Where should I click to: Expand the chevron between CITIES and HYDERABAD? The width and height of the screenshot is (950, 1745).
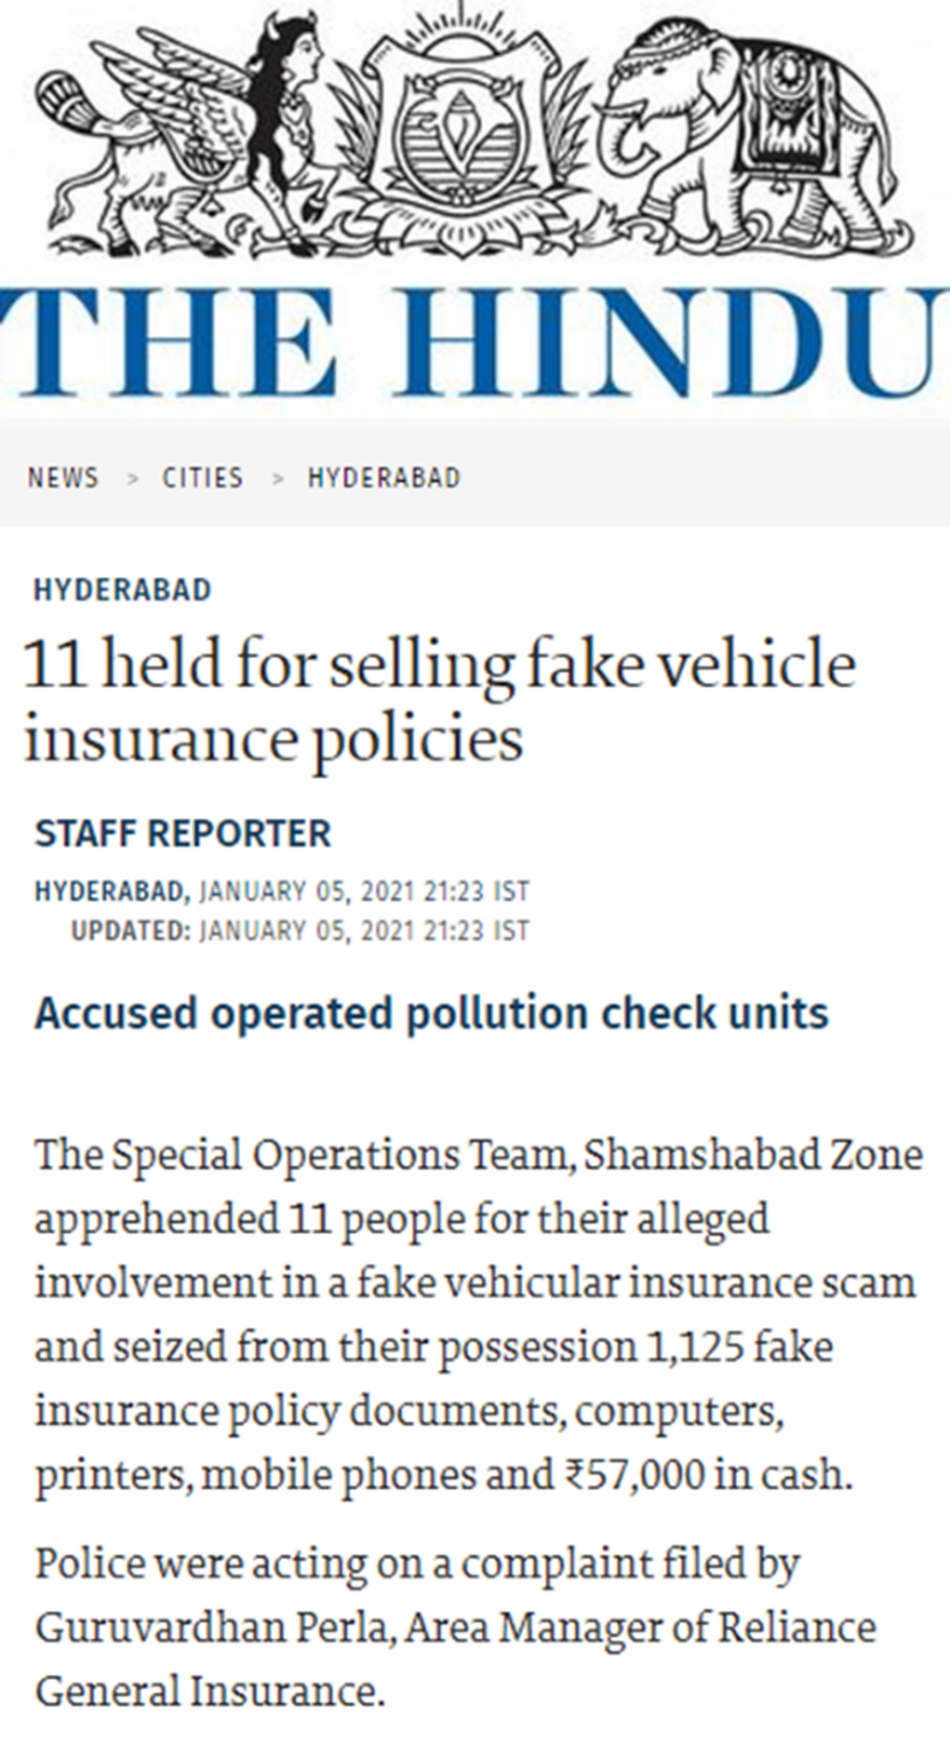277,478
